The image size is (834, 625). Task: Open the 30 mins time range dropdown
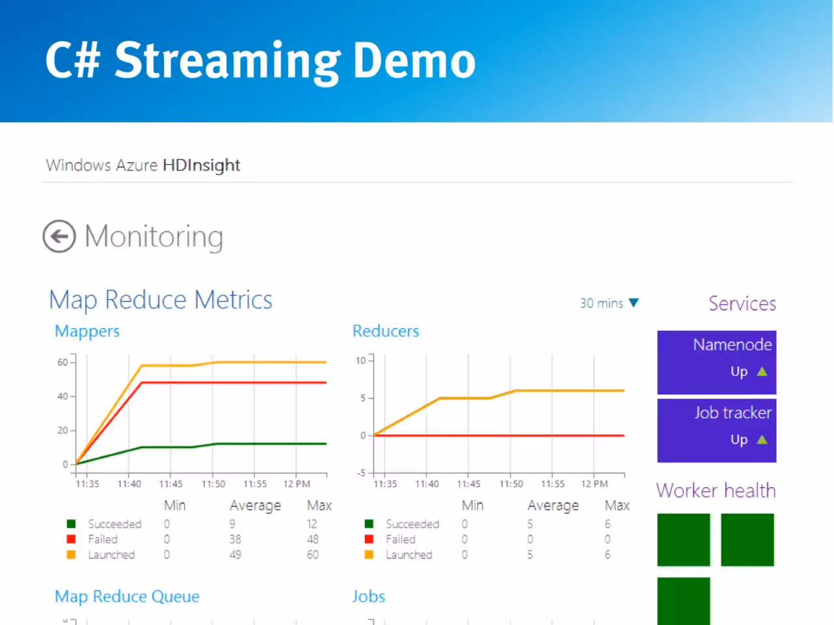click(x=610, y=303)
